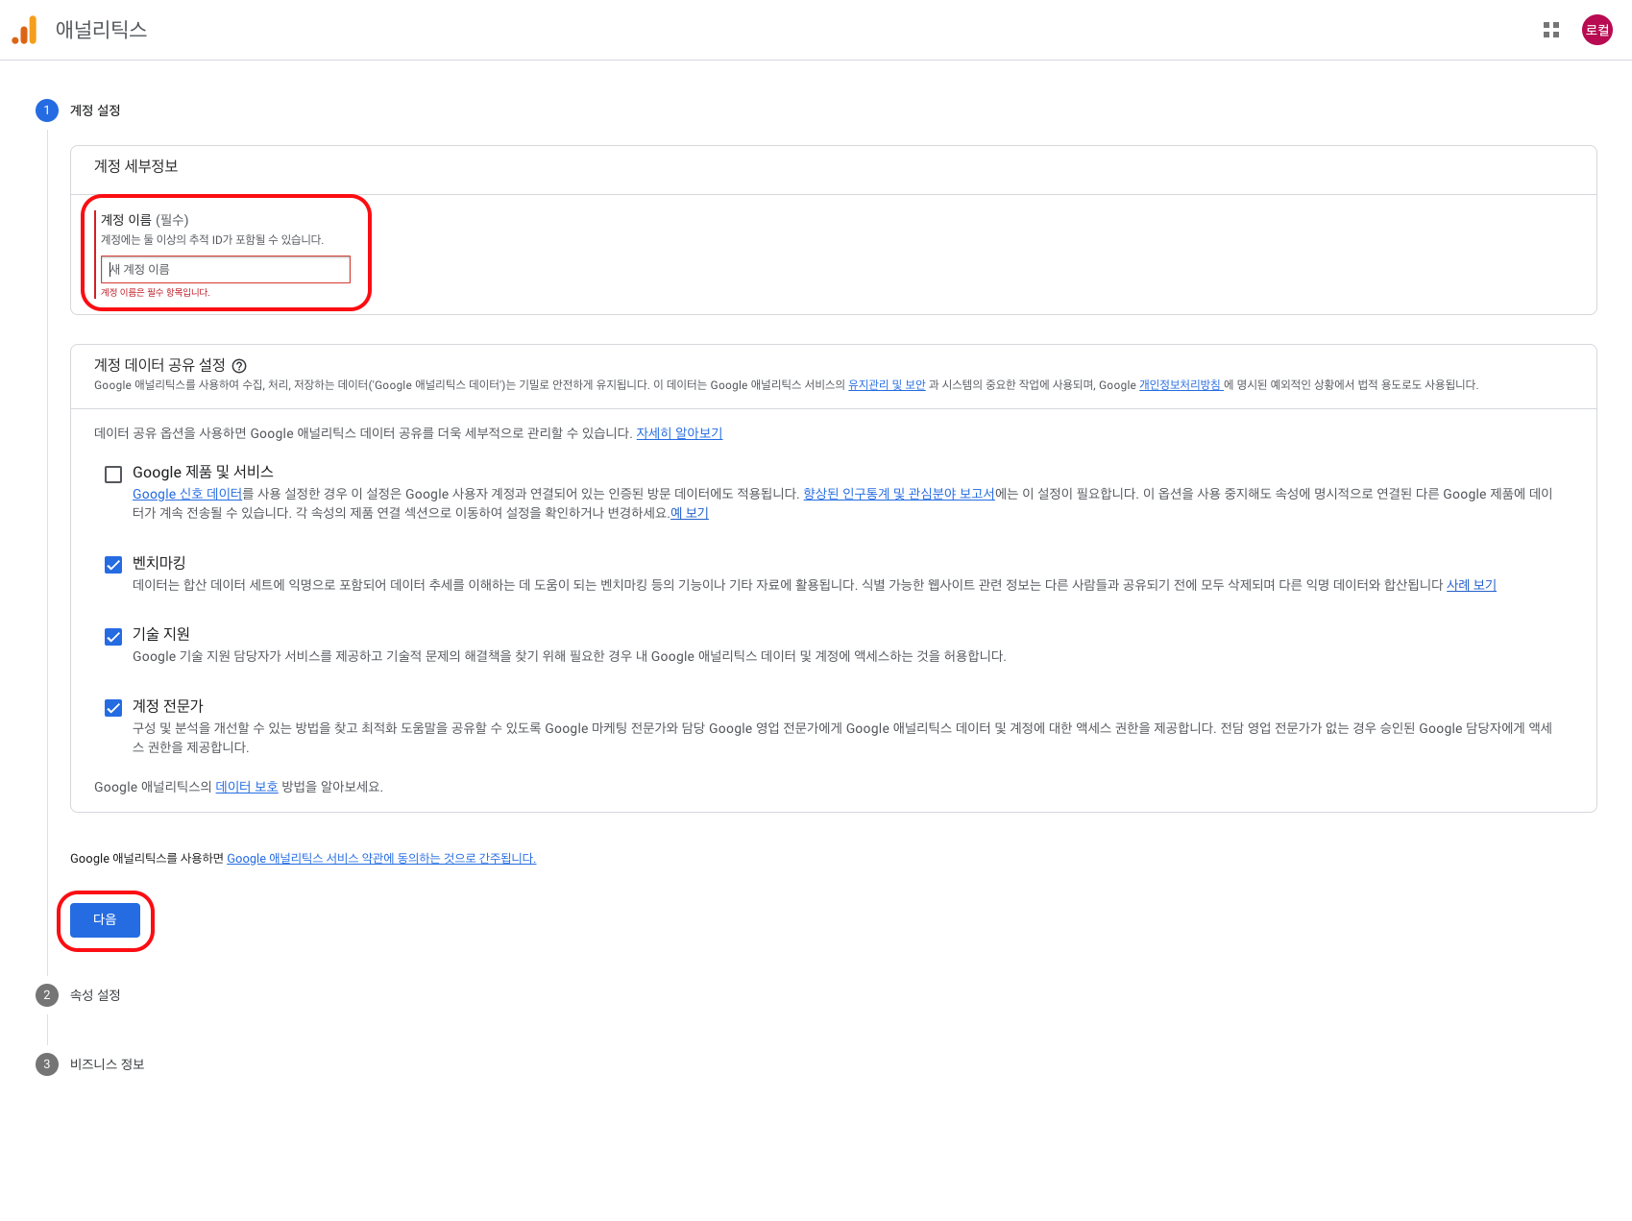Select the step 1 계정 설정 circle
This screenshot has height=1221, width=1632.
point(47,110)
